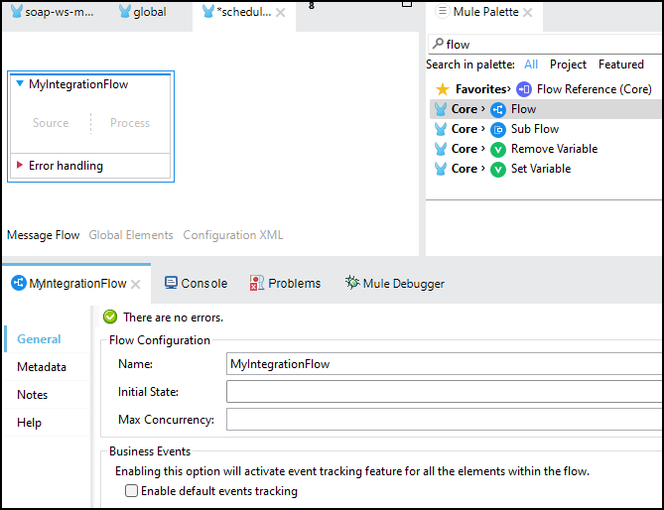Open the Global Elements view
The width and height of the screenshot is (664, 510).
click(131, 235)
